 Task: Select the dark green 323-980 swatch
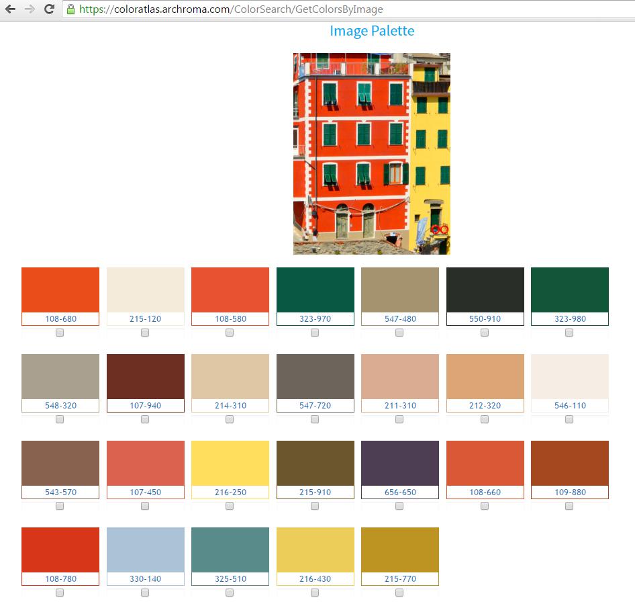point(569,290)
